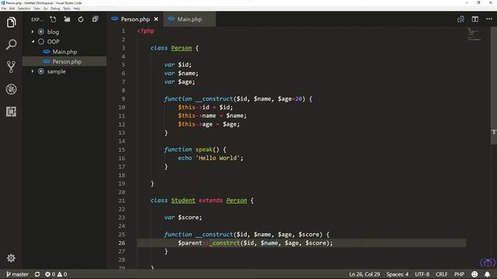Open Main.php in the Explorer tree
The height and width of the screenshot is (279, 497).
(64, 52)
